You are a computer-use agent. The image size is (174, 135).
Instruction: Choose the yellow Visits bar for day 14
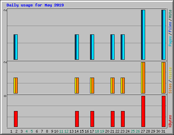click(75, 85)
